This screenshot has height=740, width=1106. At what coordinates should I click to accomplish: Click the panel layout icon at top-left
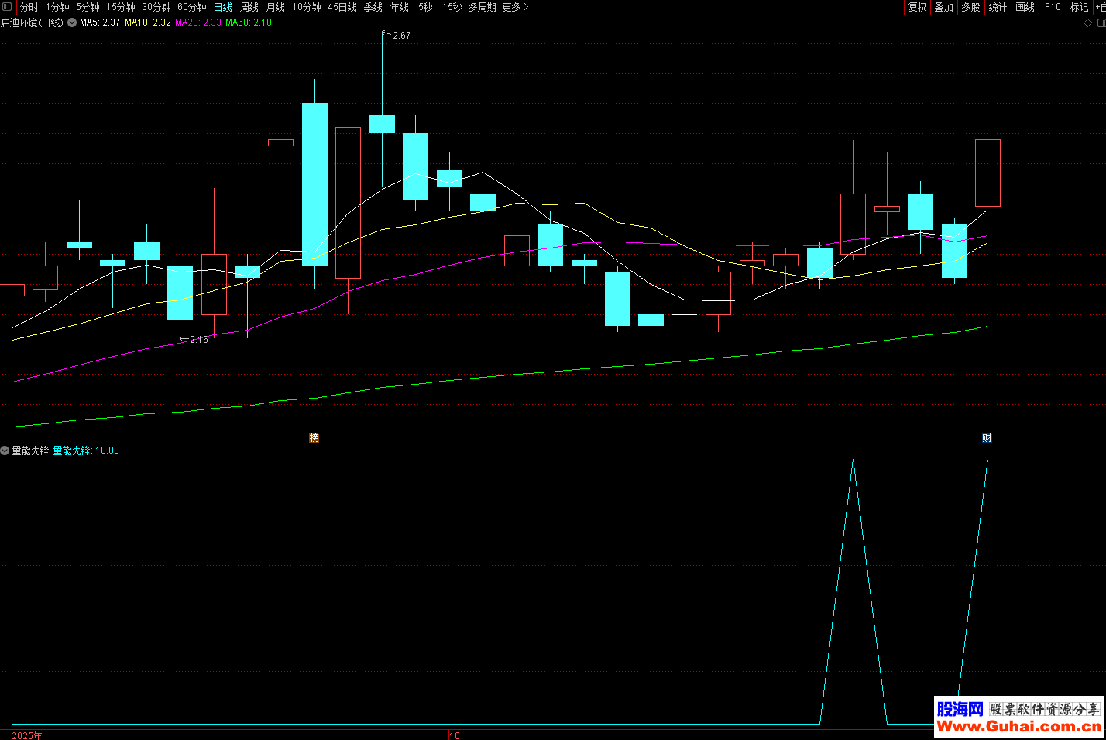tap(7, 7)
